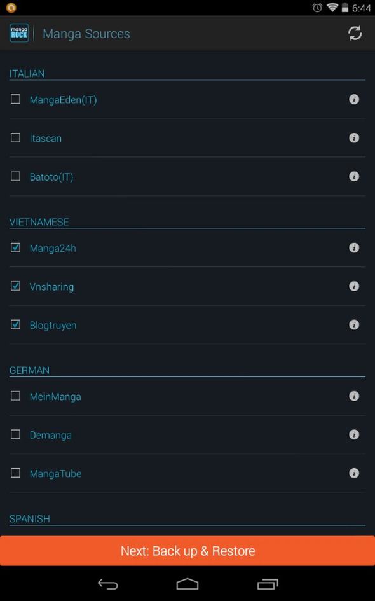Show info for MeinManga source
The width and height of the screenshot is (375, 601).
pos(354,396)
